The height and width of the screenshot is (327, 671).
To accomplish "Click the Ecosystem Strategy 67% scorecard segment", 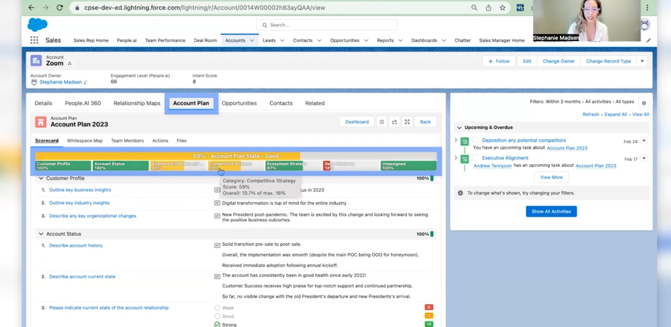I will (x=293, y=166).
